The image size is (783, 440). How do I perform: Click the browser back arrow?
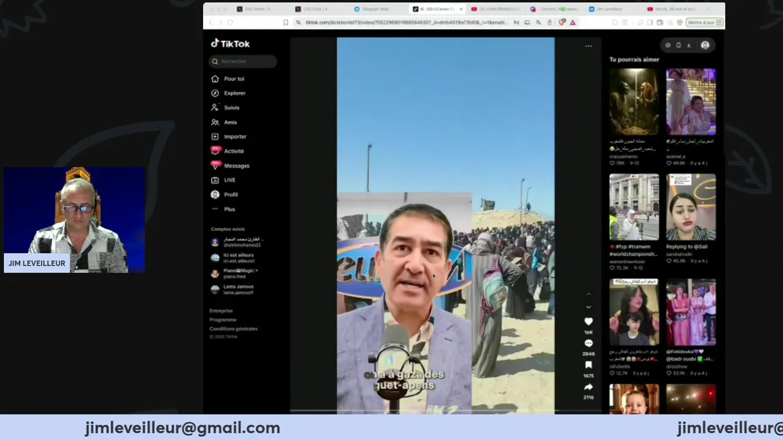coord(210,23)
